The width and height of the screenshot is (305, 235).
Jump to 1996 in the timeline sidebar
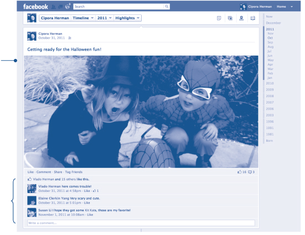270,121
